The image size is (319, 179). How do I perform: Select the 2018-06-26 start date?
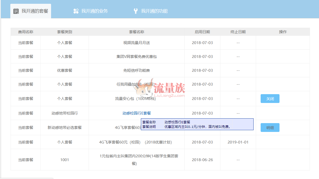[202, 160]
